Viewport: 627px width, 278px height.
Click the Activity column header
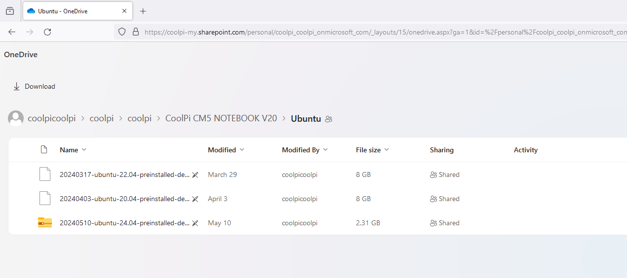coord(526,150)
